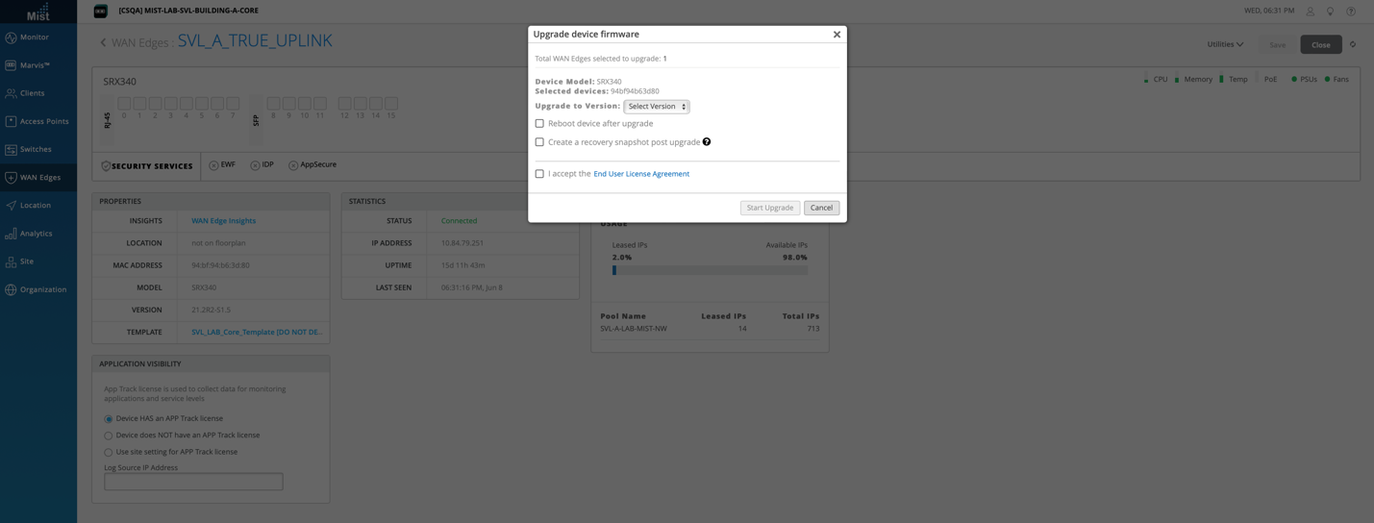1374x523 pixels.
Task: Click the uptime value 15d 11h 43m
Action: pos(463,265)
